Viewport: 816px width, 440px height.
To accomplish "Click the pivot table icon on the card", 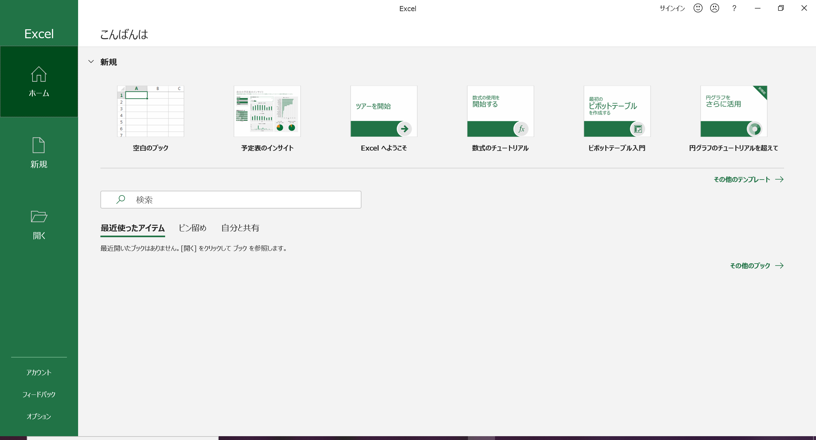I will click(x=637, y=129).
